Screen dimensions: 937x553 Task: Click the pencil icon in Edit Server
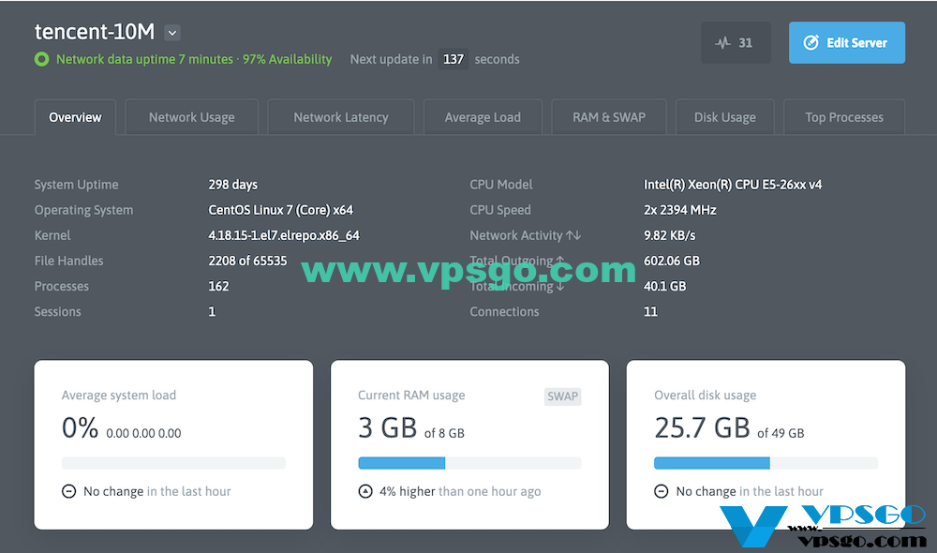pyautogui.click(x=811, y=42)
